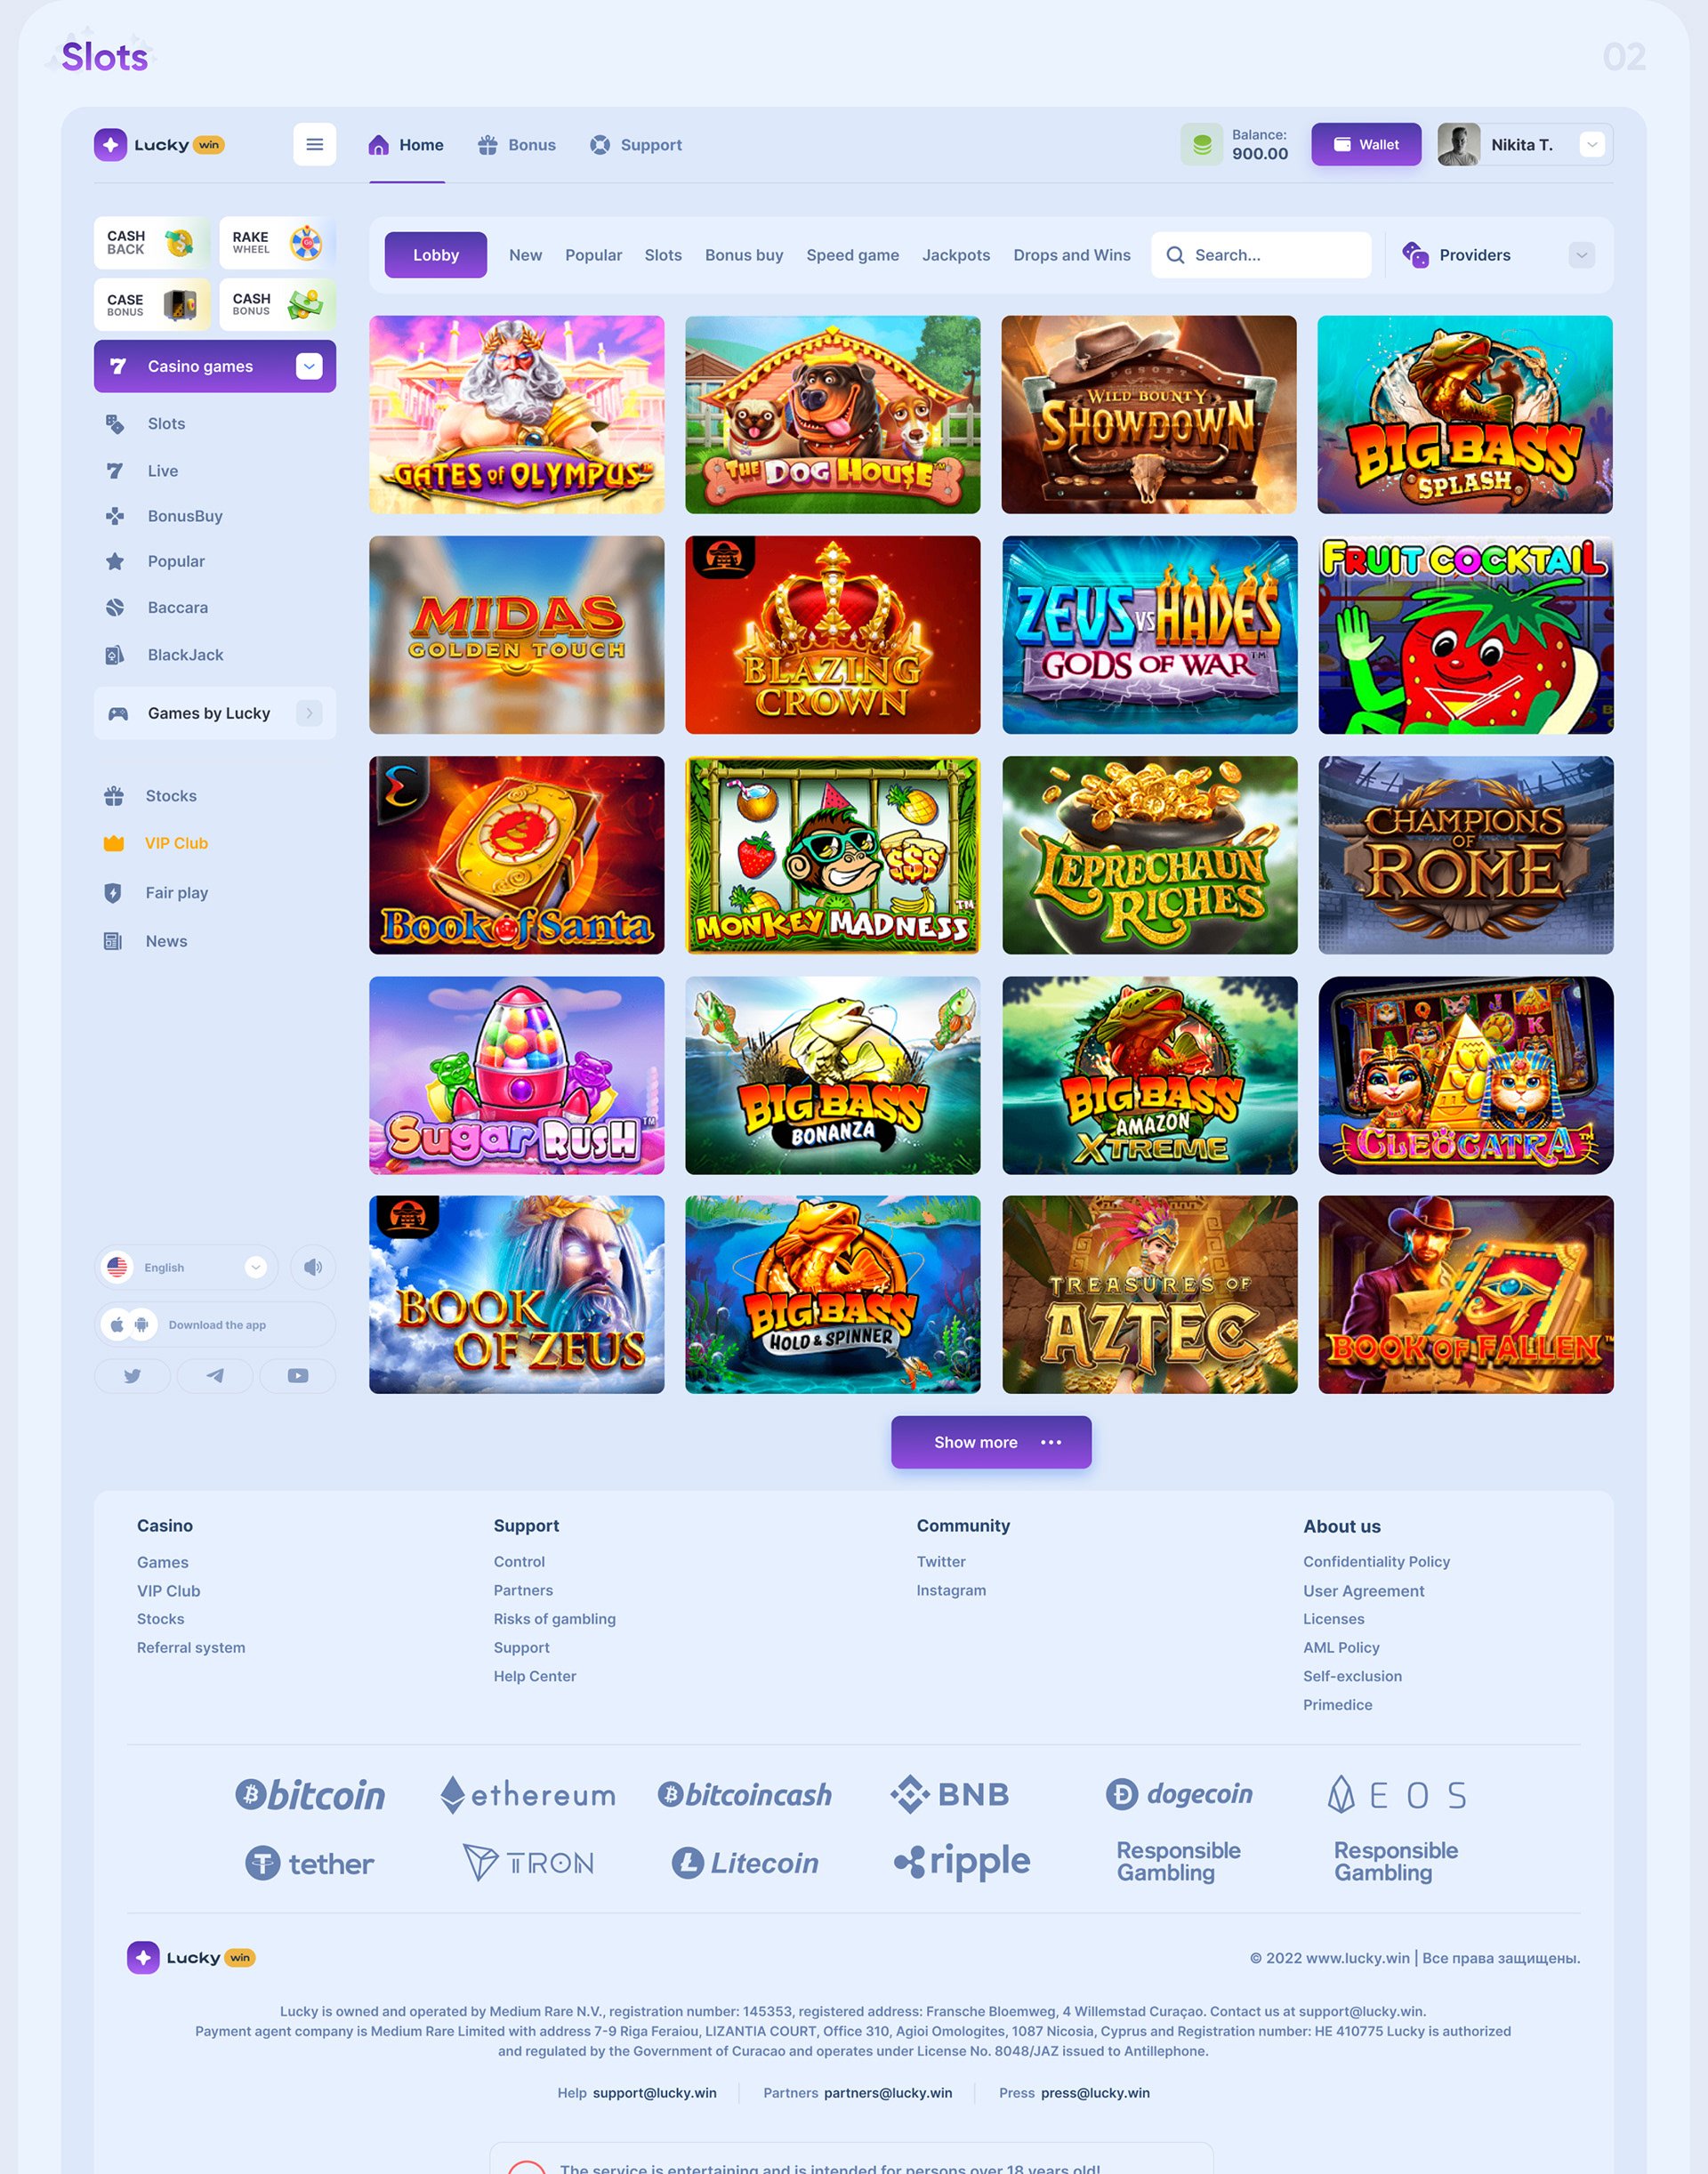Open the YouTube social icon

298,1376
